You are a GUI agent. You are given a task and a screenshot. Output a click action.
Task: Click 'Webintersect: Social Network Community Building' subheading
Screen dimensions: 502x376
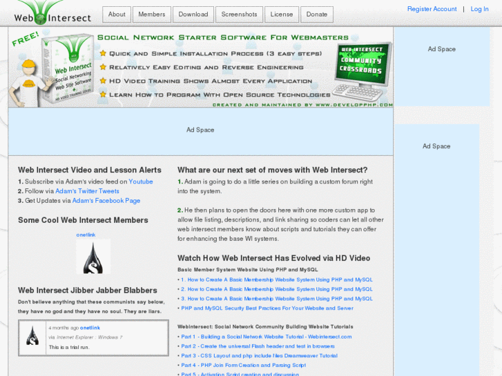tap(265, 327)
